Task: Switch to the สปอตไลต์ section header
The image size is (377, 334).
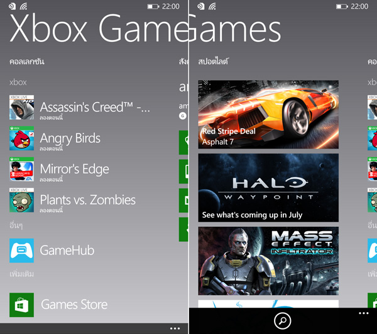Action: (x=213, y=61)
